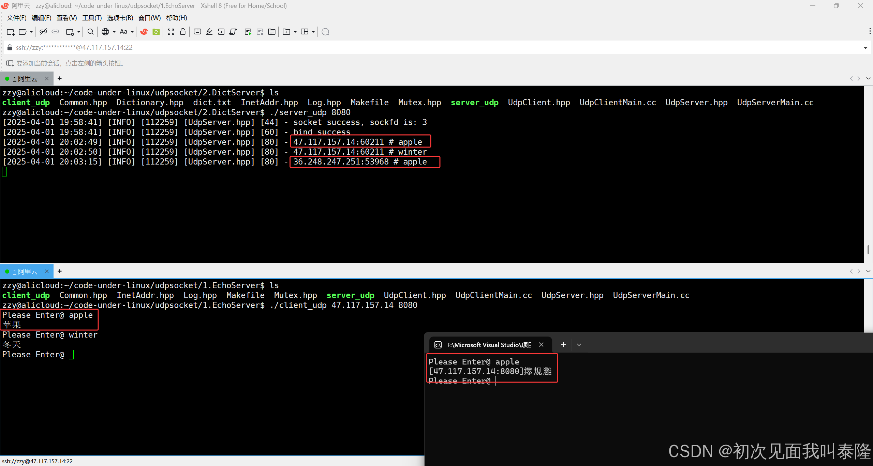The height and width of the screenshot is (466, 873).
Task: Click the new session toolbar icon
Action: (x=10, y=32)
